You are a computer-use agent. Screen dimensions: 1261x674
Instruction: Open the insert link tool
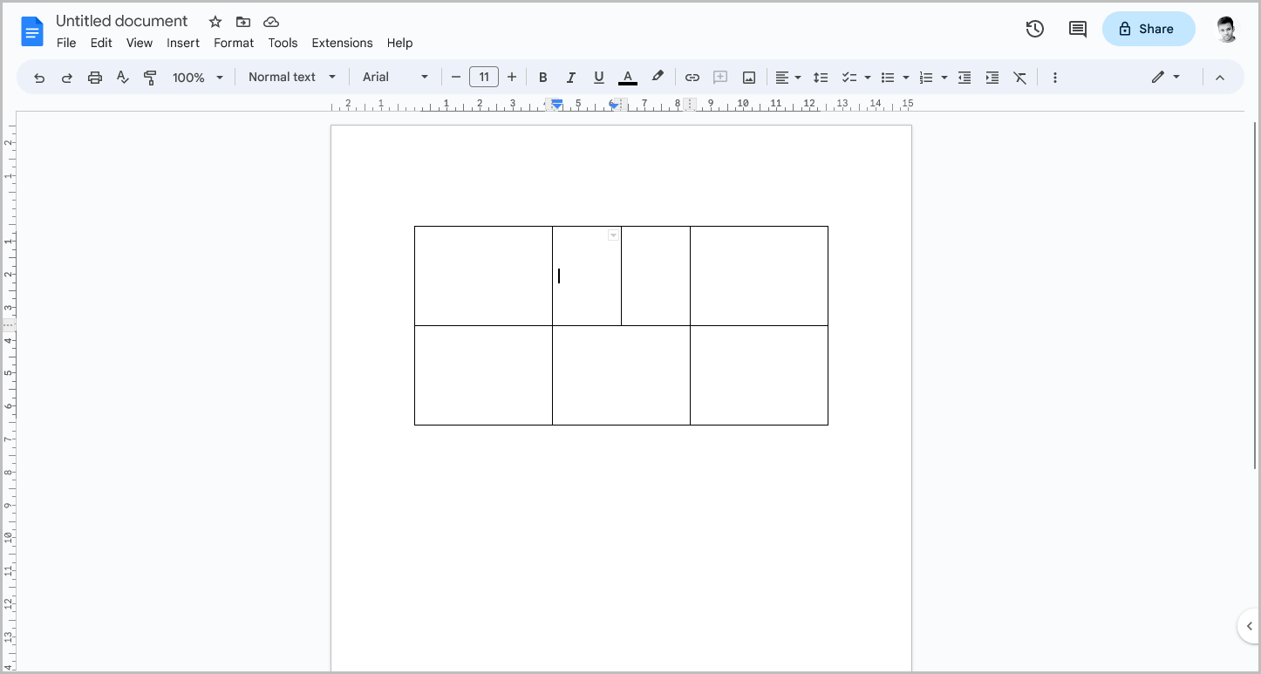pyautogui.click(x=692, y=77)
